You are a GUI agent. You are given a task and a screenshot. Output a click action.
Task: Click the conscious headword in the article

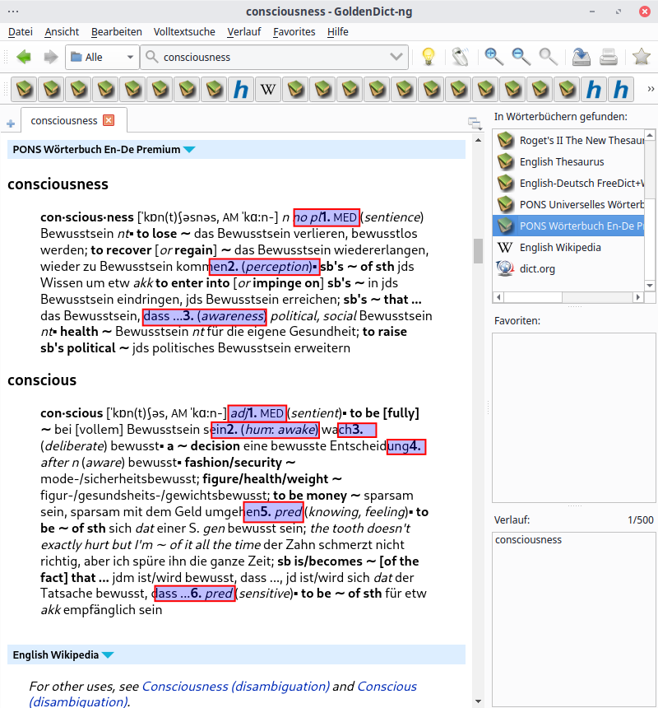tap(42, 380)
